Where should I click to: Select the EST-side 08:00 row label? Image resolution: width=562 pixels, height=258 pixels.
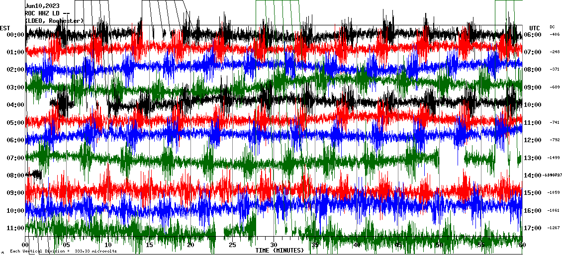pyautogui.click(x=15, y=175)
